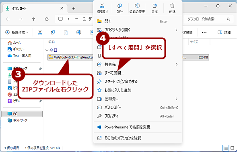Close the ダウンロード tab
This screenshot has width=237, height=152.
[x=62, y=8]
